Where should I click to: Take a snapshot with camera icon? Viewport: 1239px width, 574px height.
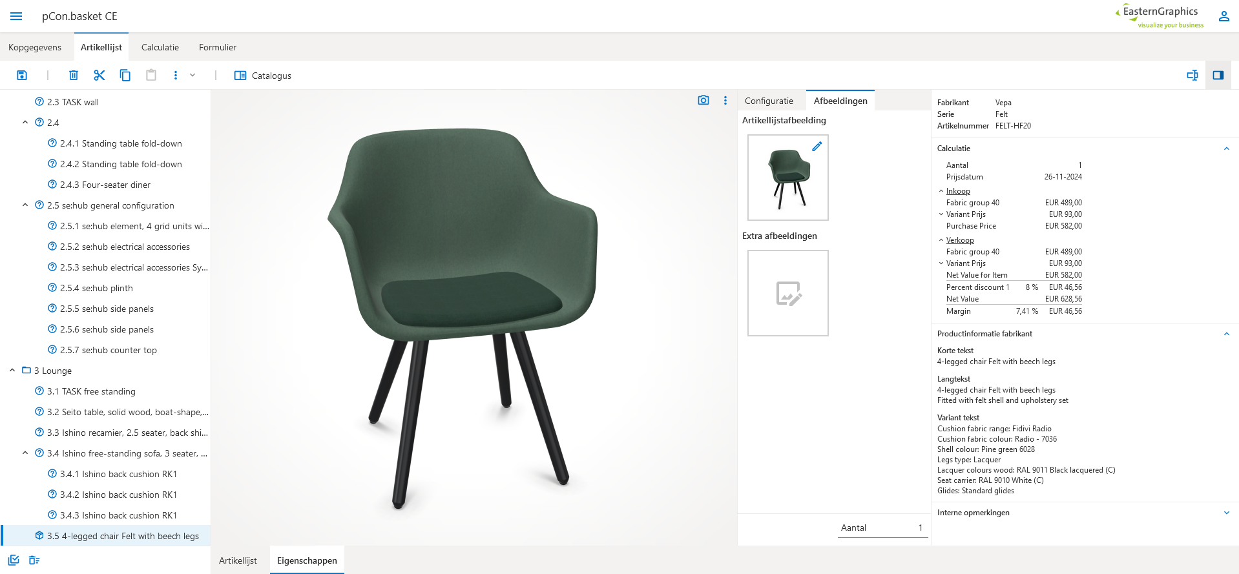point(703,100)
